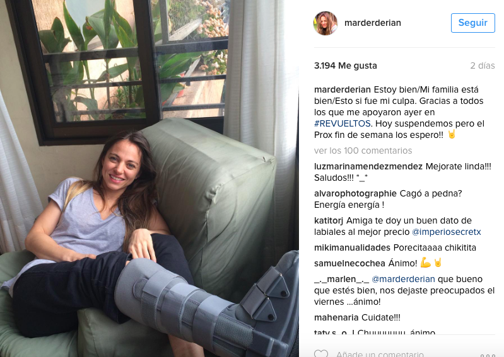The width and height of the screenshot is (504, 357).
Task: Click the marderderian profile avatar
Action: 325,23
